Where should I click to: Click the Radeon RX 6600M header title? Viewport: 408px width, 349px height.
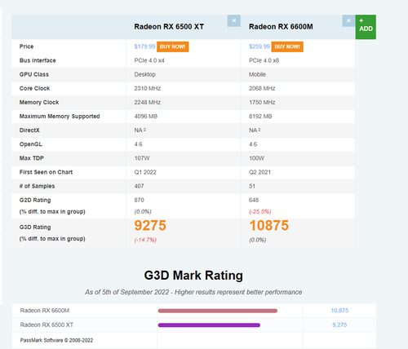(281, 27)
